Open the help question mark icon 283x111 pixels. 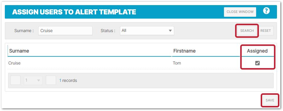point(266,11)
